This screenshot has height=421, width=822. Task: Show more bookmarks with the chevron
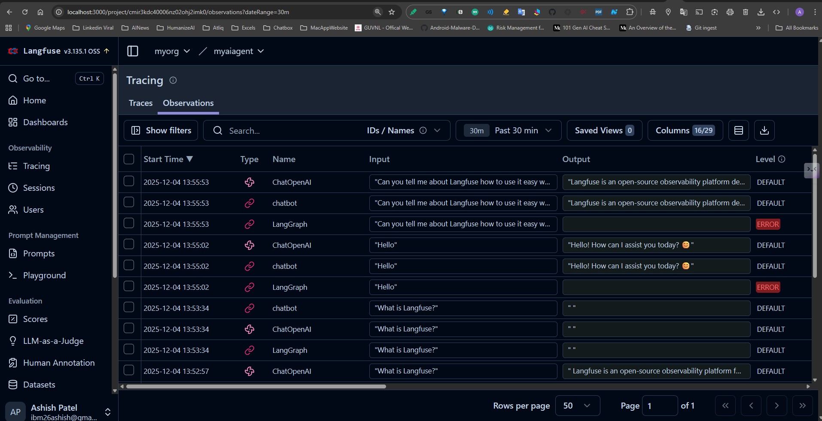click(758, 28)
